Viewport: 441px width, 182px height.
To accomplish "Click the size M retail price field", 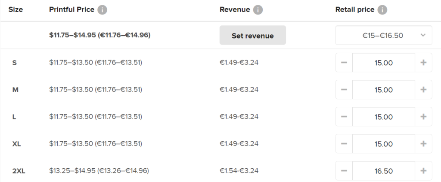I will pos(383,90).
